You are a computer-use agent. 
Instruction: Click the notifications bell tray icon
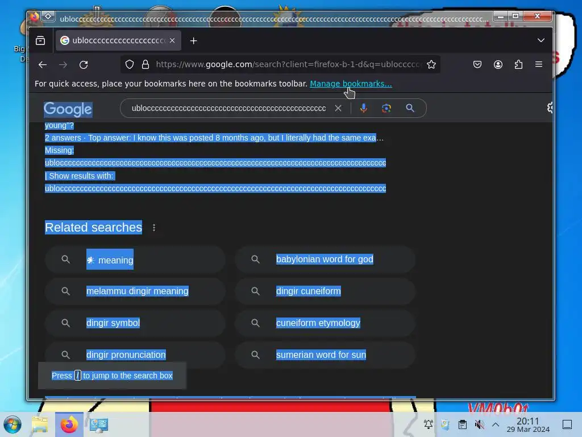click(429, 424)
